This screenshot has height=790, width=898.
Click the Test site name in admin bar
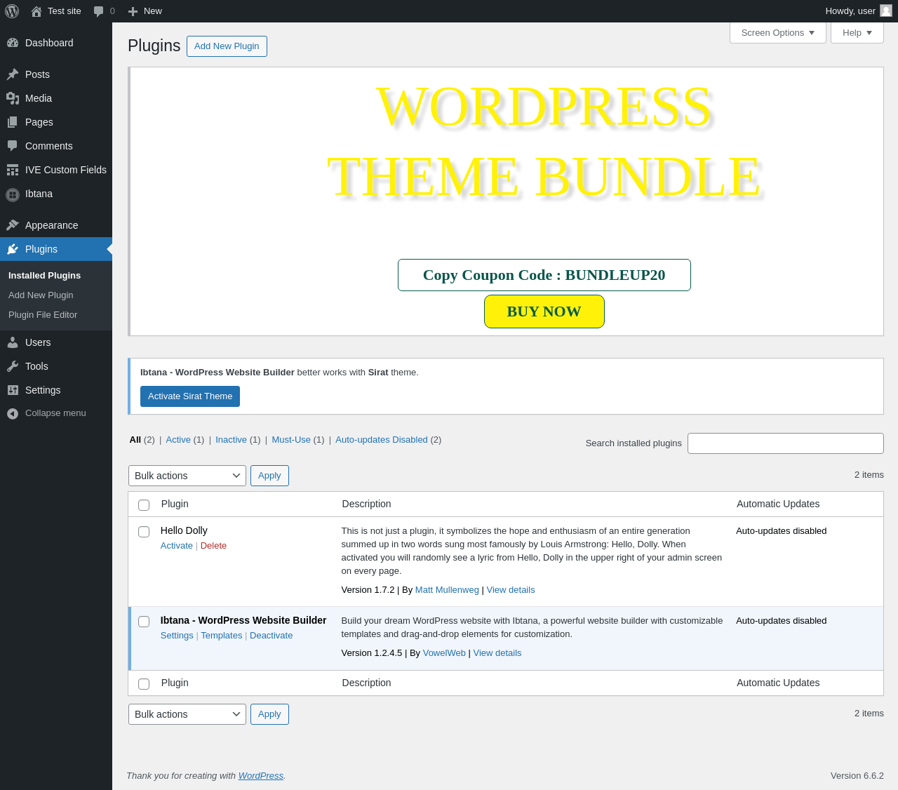[65, 11]
